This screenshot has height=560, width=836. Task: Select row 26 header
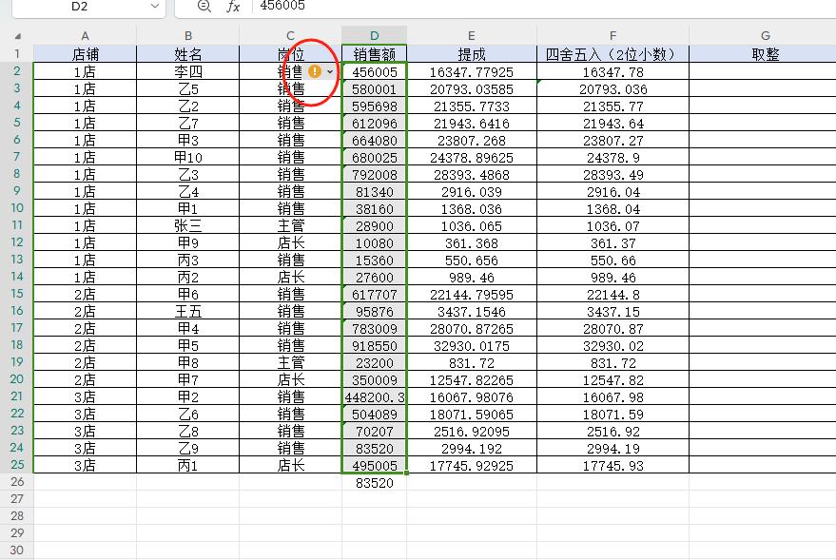17,482
